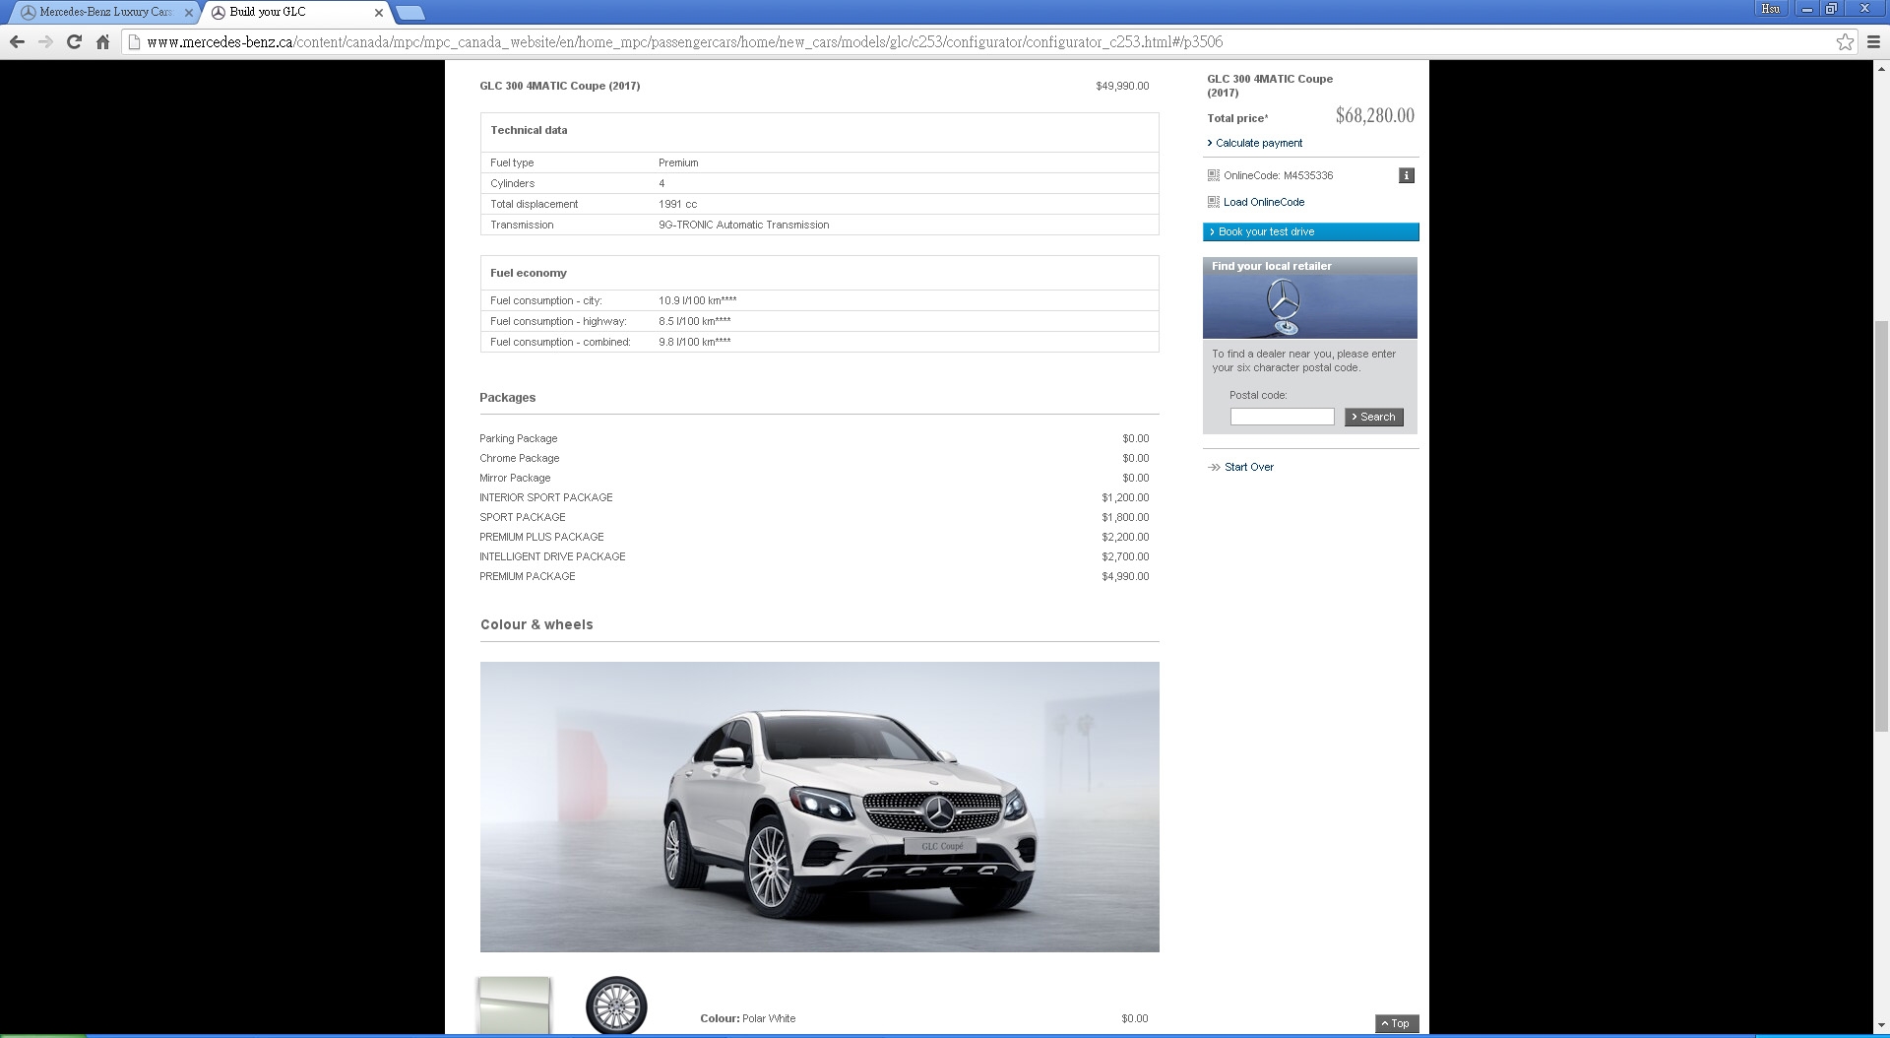Click 1991 cc displacement value

coord(677,204)
